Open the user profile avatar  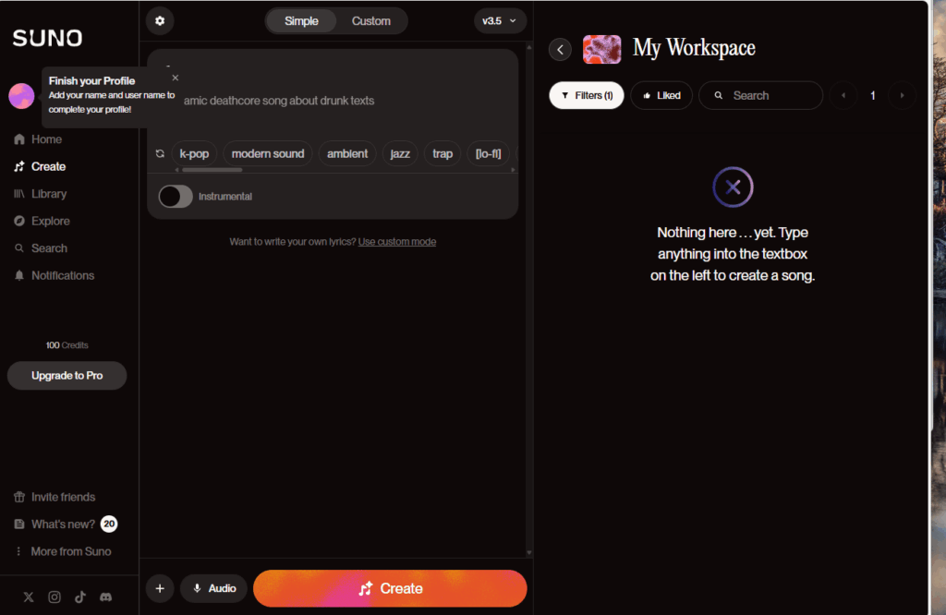22,96
